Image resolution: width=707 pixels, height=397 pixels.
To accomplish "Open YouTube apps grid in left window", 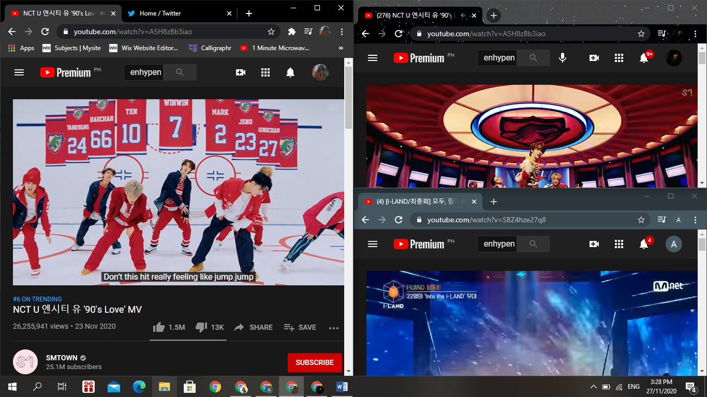I will click(x=265, y=72).
